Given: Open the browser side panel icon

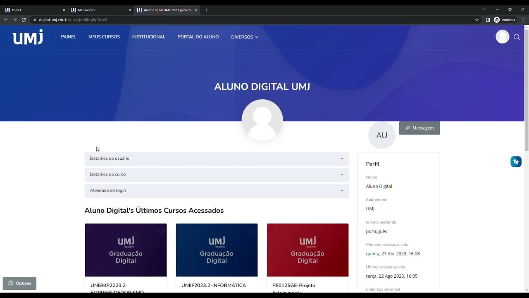Looking at the screenshot, I should coord(488,19).
